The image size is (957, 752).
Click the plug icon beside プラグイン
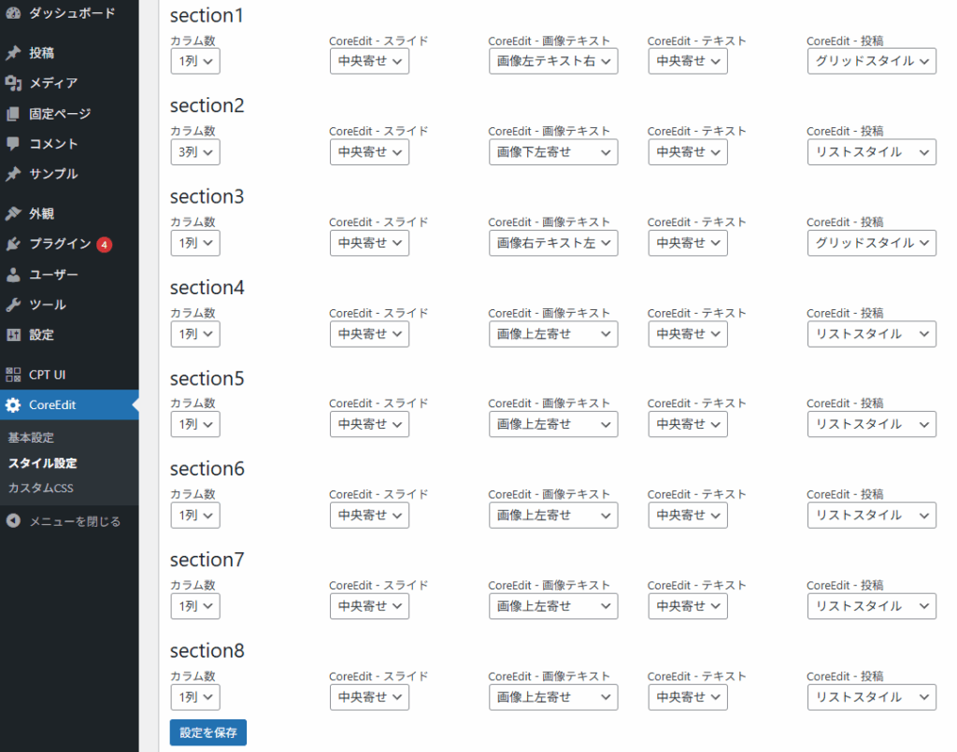point(13,244)
